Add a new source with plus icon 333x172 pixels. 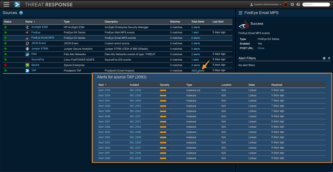[21, 13]
